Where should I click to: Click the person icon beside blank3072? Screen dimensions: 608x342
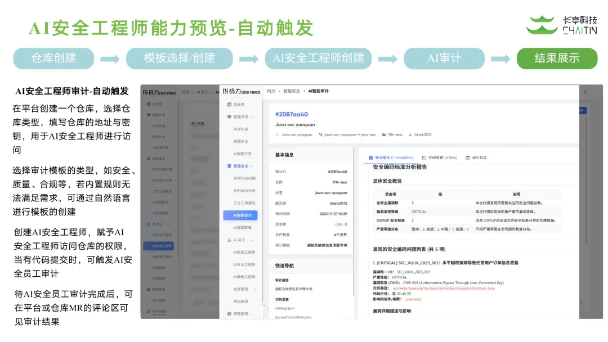click(x=410, y=135)
